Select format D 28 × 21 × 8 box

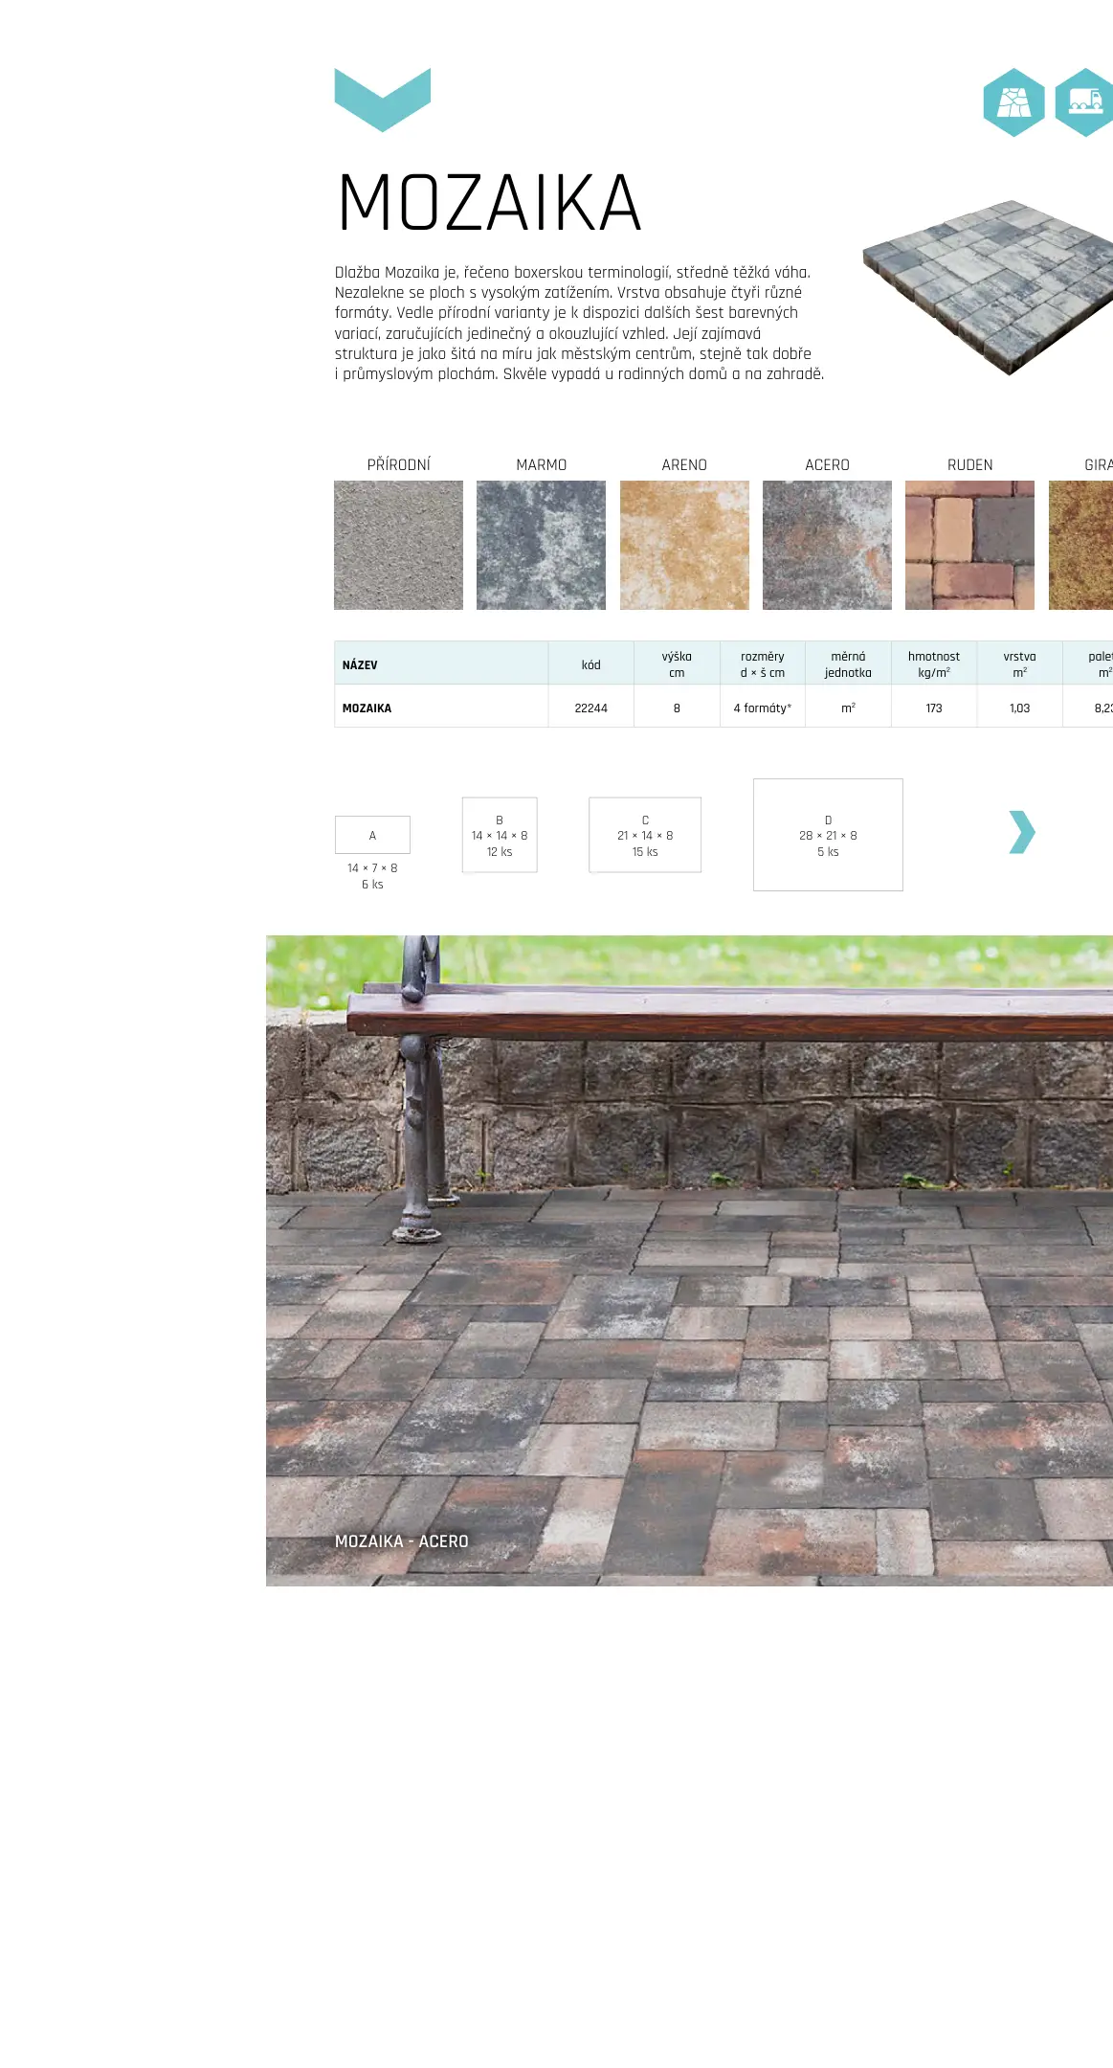coord(828,835)
